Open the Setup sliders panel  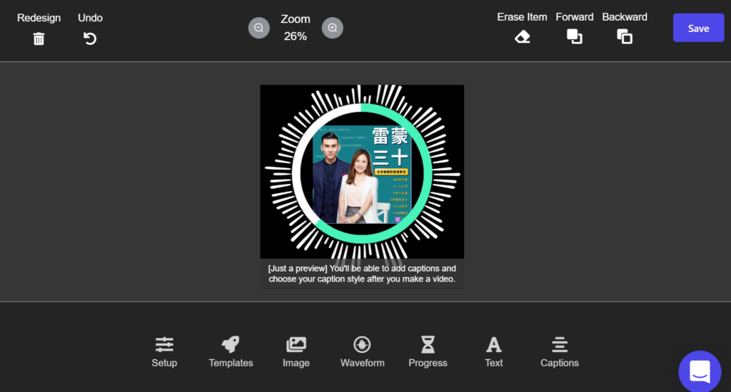pyautogui.click(x=164, y=352)
